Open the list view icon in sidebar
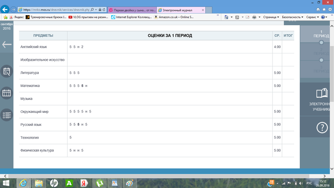334x188 pixels. coord(7,115)
